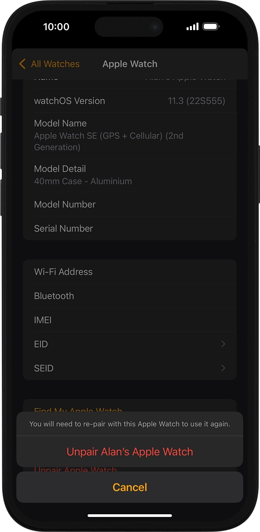Screen dimensions: 260x532
Task: Select the Wi-Fi Address row
Action: pyautogui.click(x=130, y=272)
